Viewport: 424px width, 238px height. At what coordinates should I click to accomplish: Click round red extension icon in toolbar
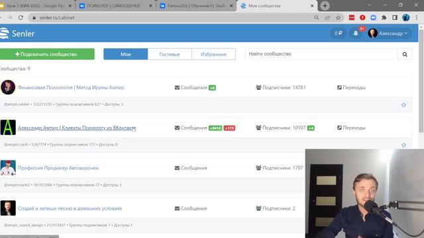362,18
